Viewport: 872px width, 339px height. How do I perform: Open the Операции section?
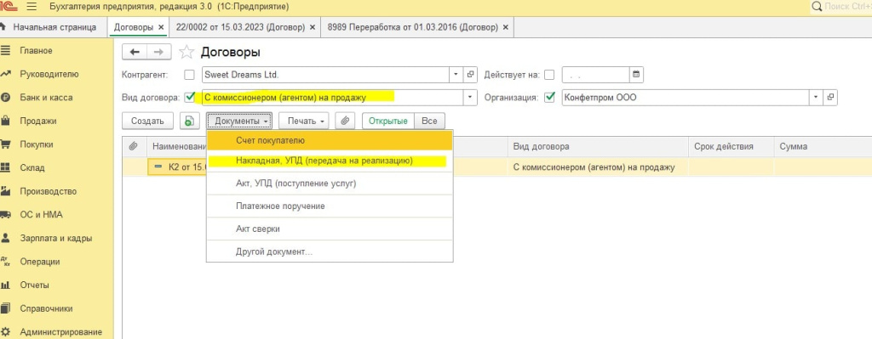pos(39,262)
